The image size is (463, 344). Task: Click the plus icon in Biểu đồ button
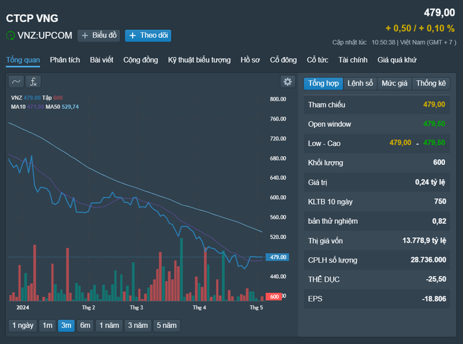pos(85,35)
